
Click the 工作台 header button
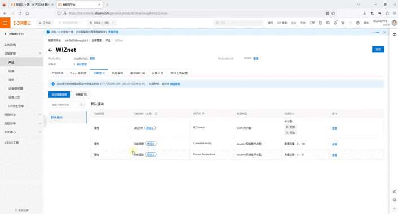click(x=45, y=23)
